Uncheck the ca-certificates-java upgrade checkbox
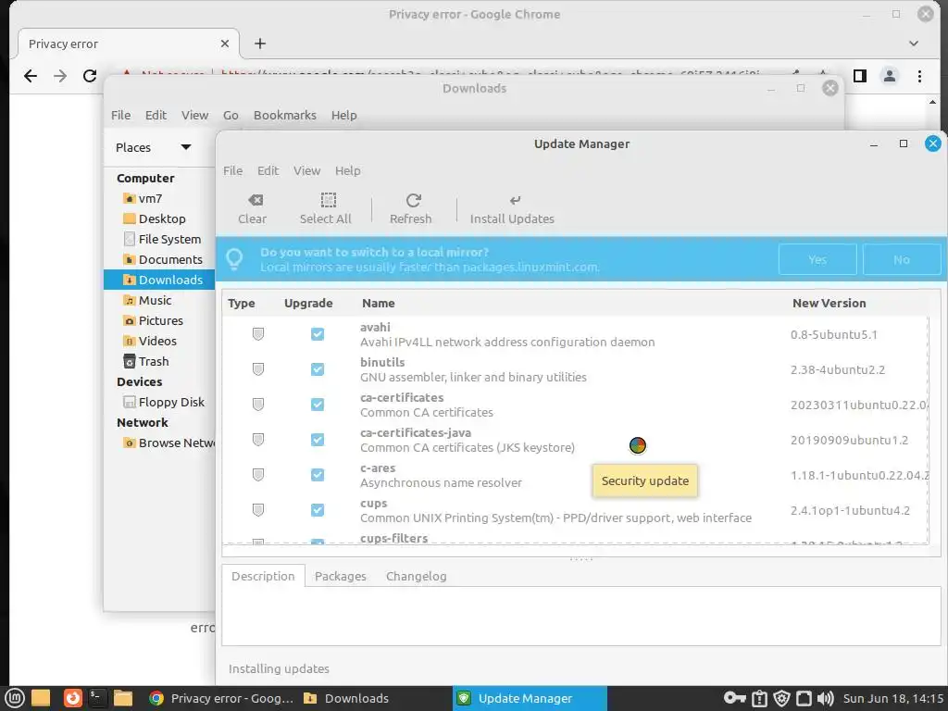This screenshot has height=711, width=948. click(318, 440)
